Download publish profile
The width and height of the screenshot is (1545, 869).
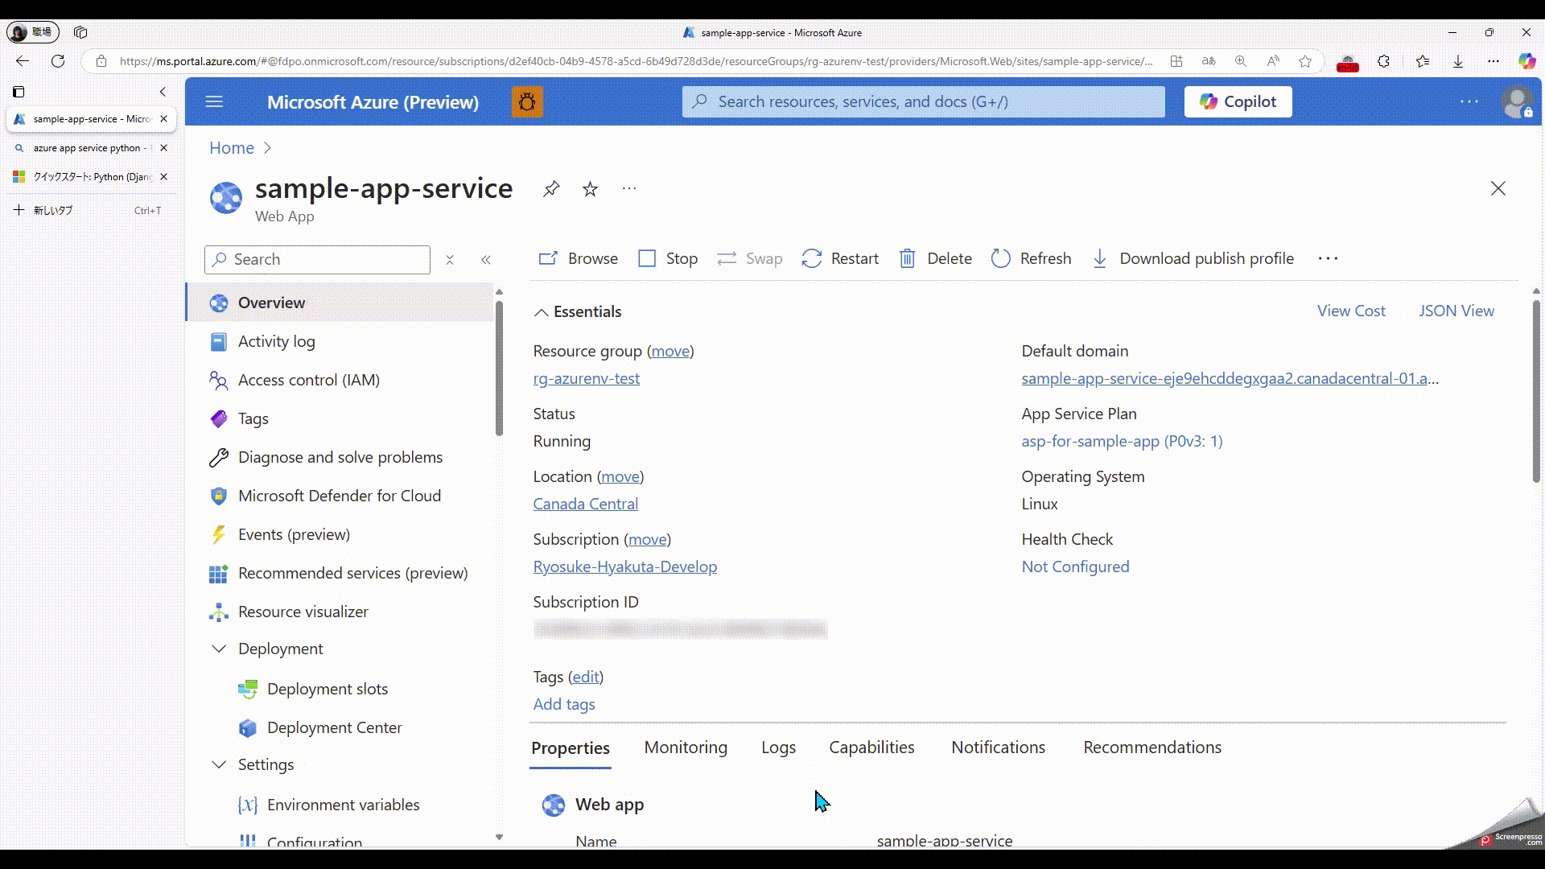click(x=1193, y=259)
